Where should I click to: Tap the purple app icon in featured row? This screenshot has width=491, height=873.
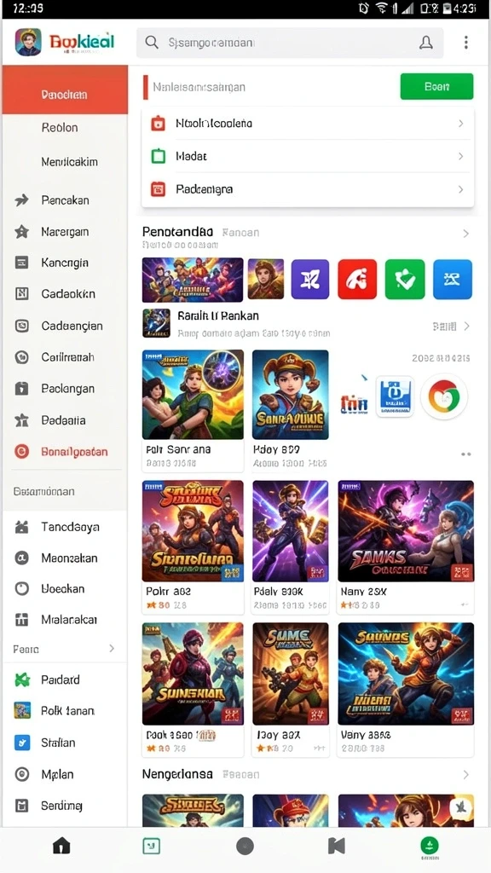(310, 279)
